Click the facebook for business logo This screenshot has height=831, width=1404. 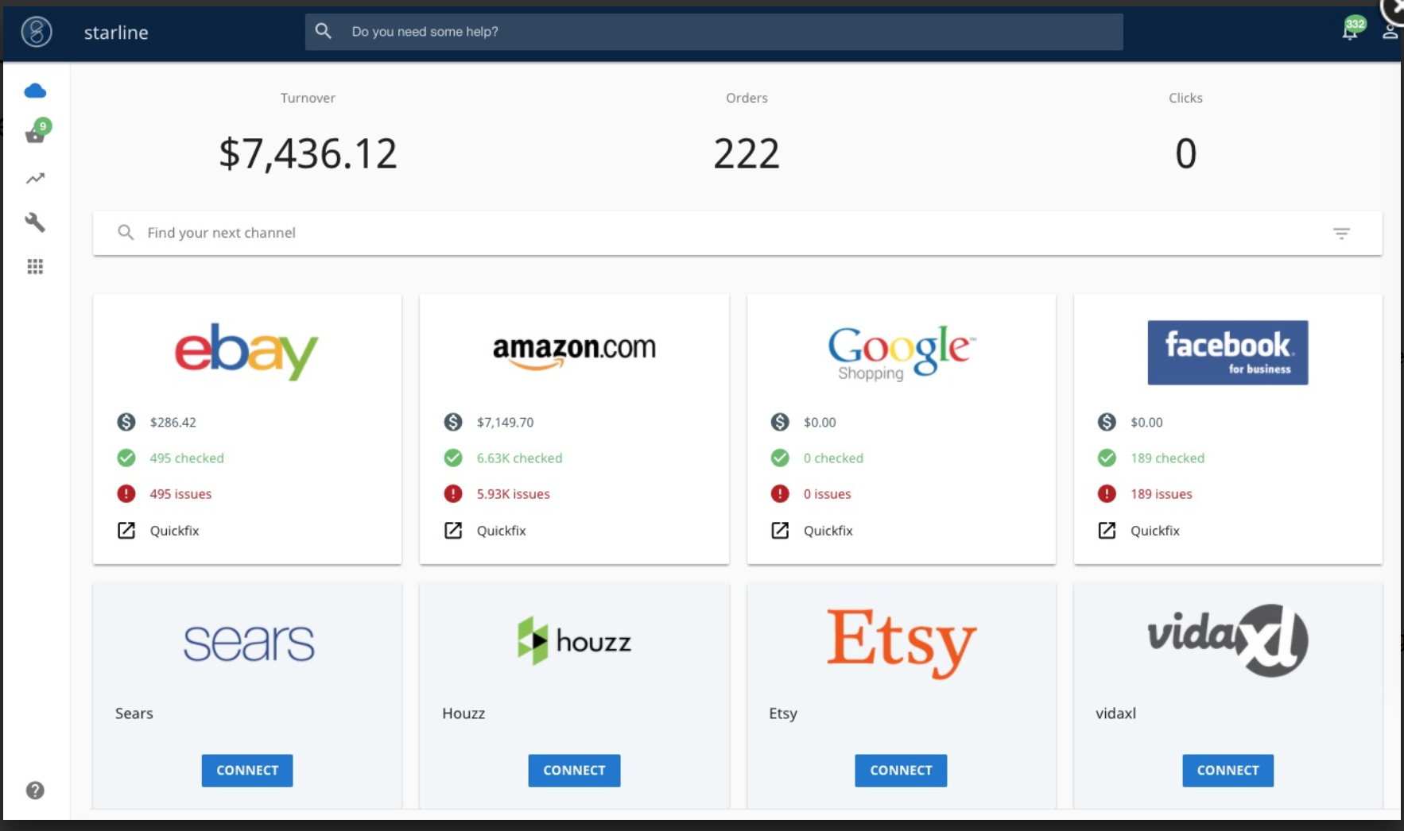click(x=1228, y=353)
